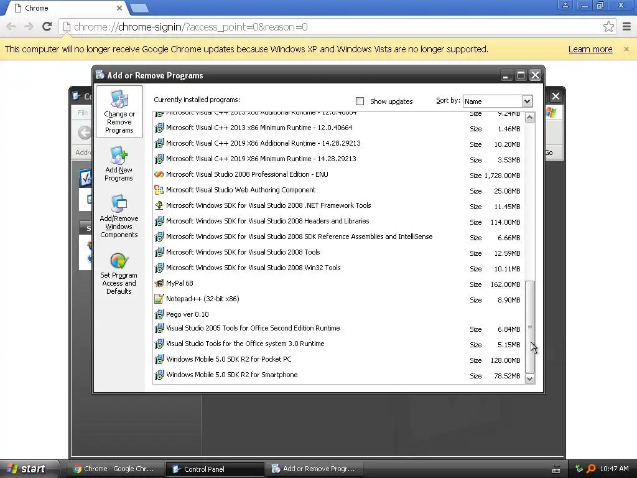This screenshot has height=478, width=637.
Task: Select icon of SDK .NET Framework Tools entry
Action: pyautogui.click(x=159, y=205)
